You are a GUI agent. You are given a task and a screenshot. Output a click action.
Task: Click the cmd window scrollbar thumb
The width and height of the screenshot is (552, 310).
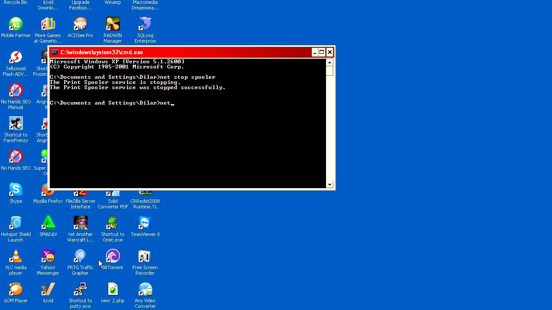(x=330, y=71)
